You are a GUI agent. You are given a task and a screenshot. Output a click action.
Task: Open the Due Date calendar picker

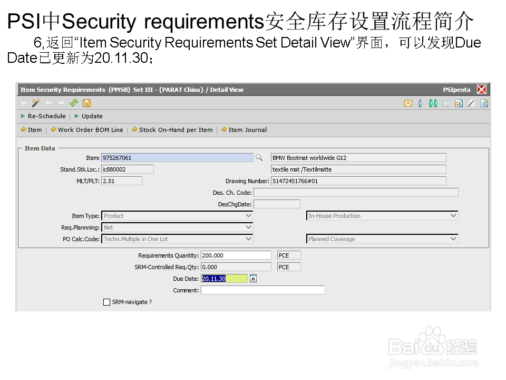click(254, 278)
